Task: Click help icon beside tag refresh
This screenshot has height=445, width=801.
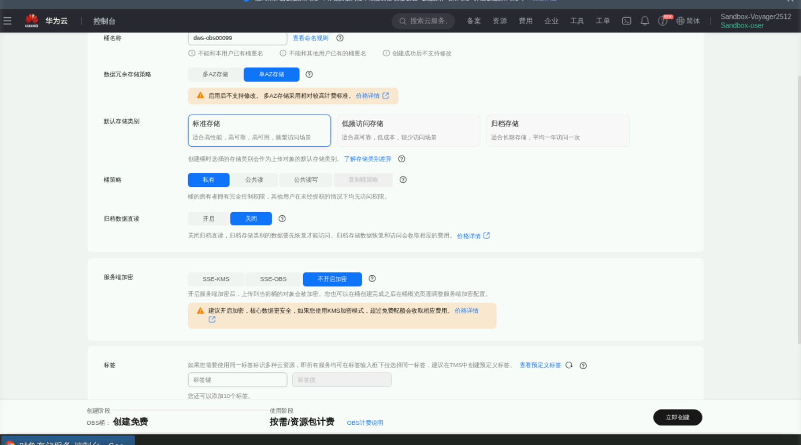Action: pos(583,365)
